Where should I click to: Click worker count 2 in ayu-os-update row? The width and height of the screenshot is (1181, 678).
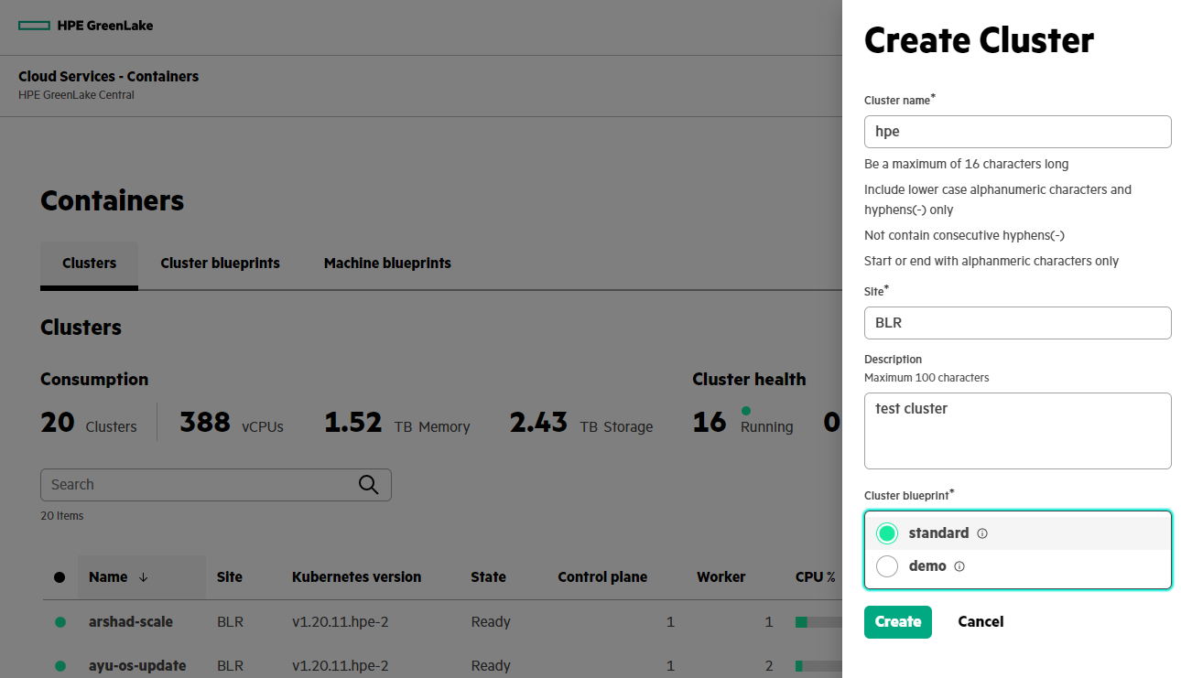(769, 666)
